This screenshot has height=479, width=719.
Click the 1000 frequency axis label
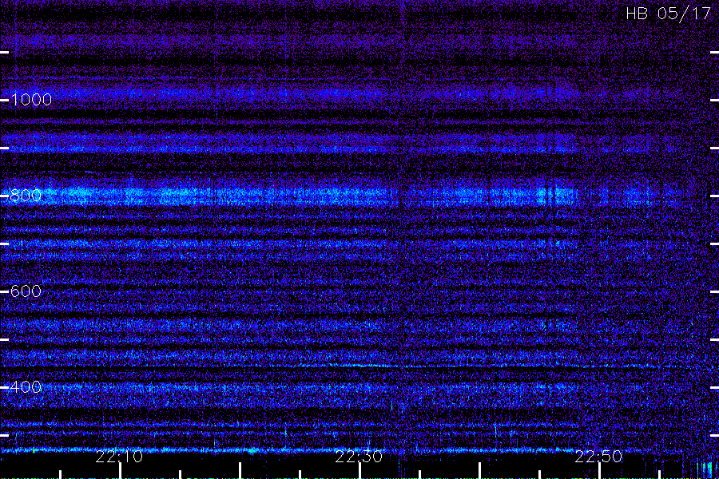click(x=31, y=100)
